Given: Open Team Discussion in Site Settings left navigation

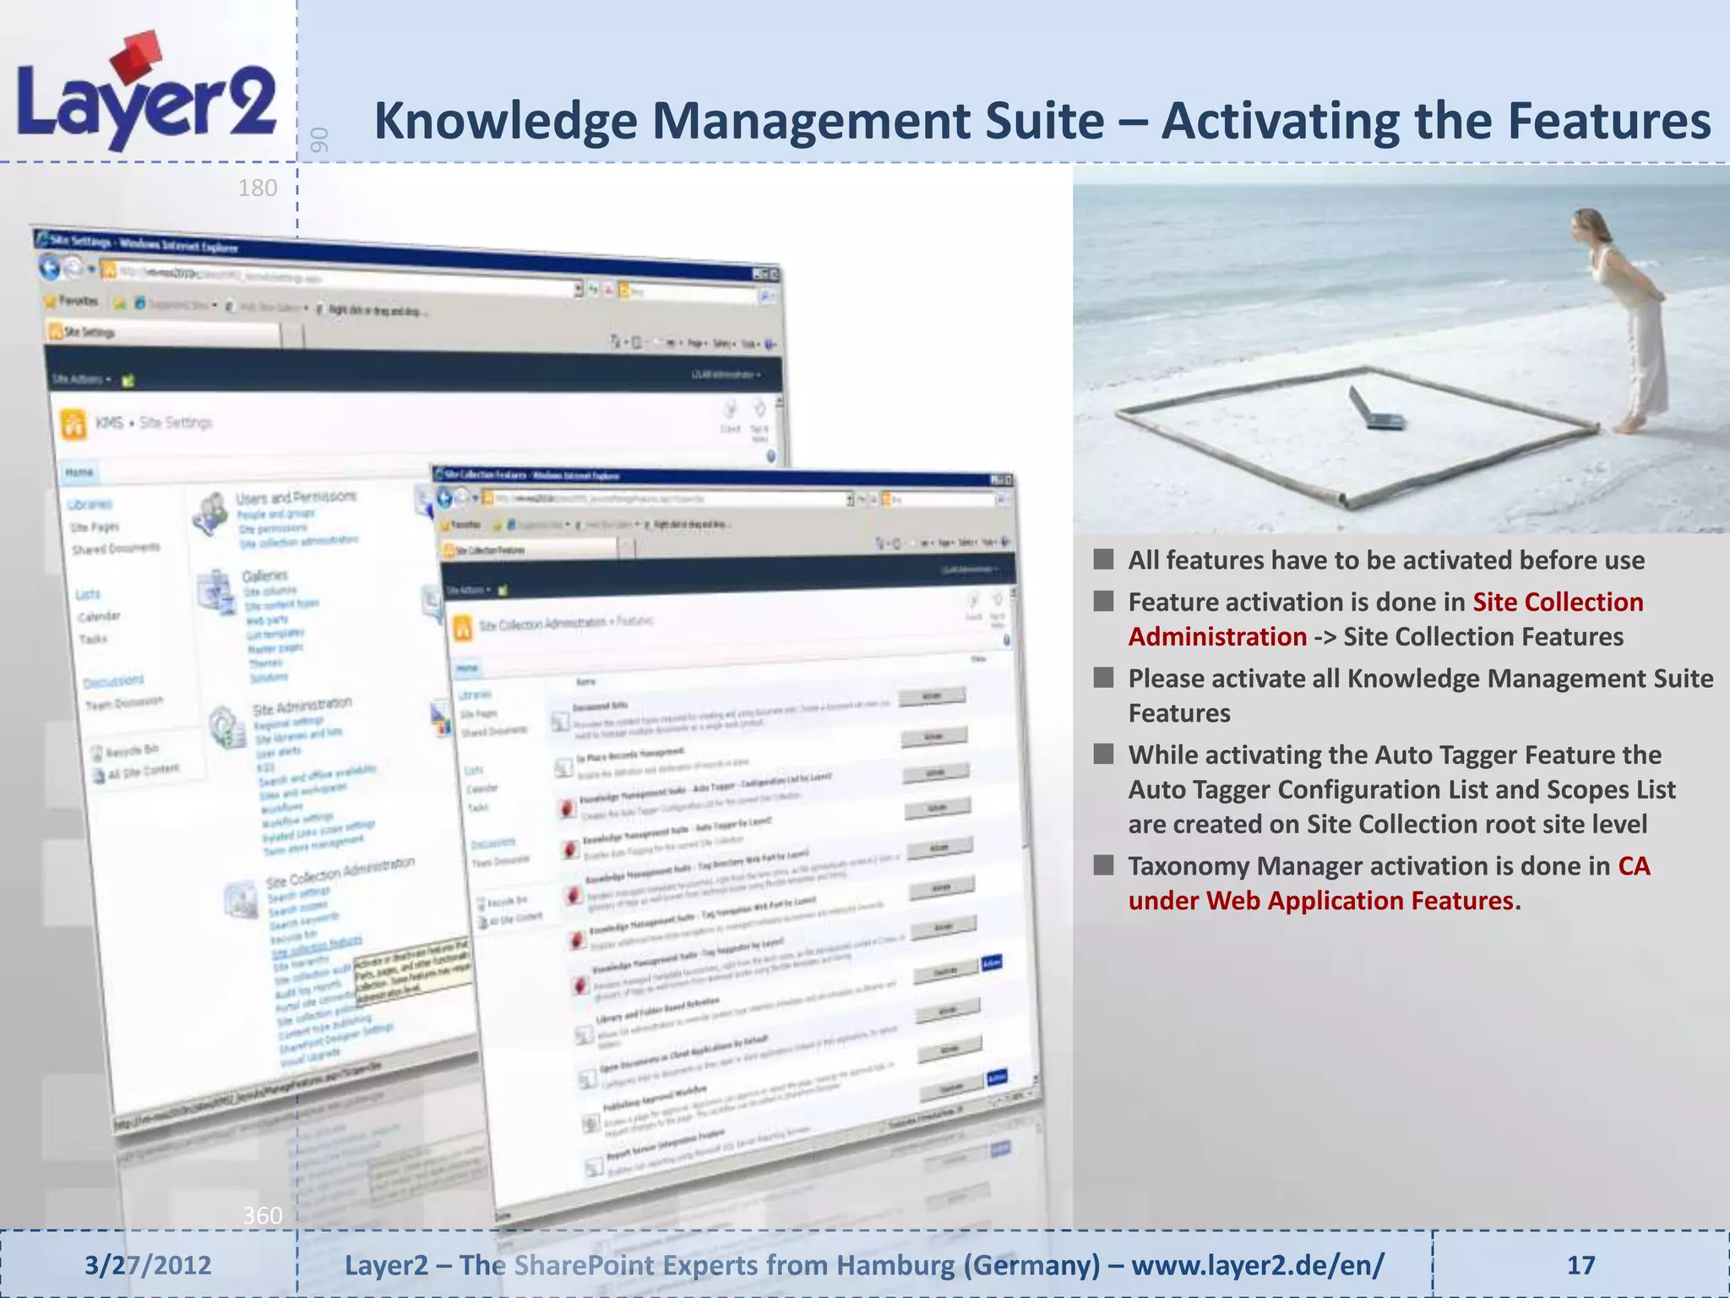Looking at the screenshot, I should point(124,703).
